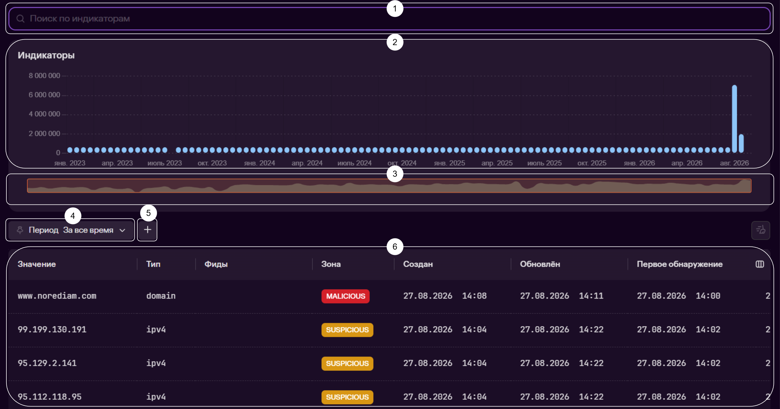Open the www.norediam.com row
780x409 pixels.
(x=389, y=296)
